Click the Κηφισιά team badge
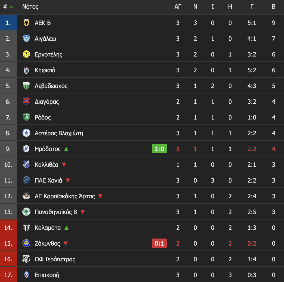This screenshot has height=282, width=284. tap(26, 70)
